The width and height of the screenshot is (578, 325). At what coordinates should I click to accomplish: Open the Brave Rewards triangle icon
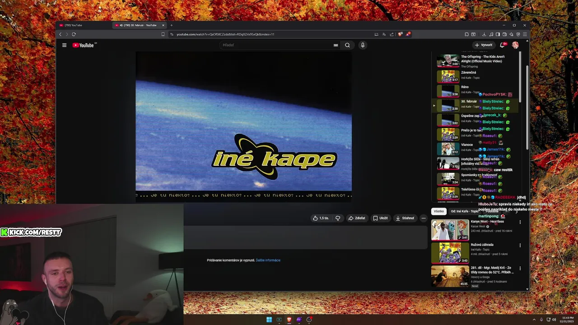click(x=408, y=34)
